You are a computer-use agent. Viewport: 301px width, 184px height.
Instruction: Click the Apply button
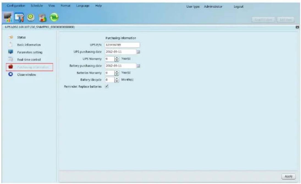pos(289,176)
